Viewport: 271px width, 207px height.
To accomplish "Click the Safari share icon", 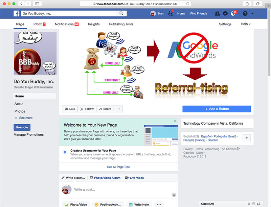I will [x=247, y=4].
